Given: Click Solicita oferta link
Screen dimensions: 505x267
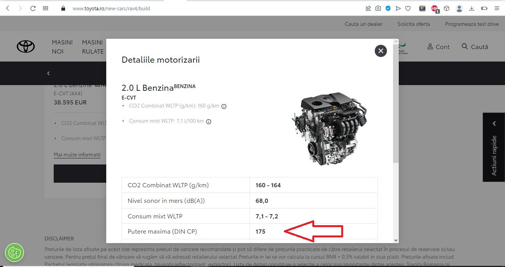Looking at the screenshot, I should 414,24.
